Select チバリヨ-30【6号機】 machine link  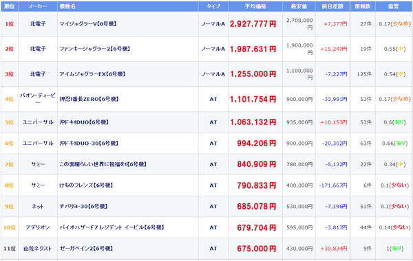coord(83,206)
